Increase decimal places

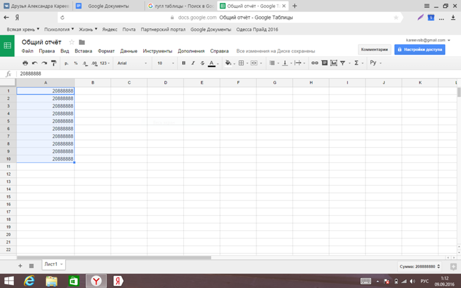click(x=94, y=63)
